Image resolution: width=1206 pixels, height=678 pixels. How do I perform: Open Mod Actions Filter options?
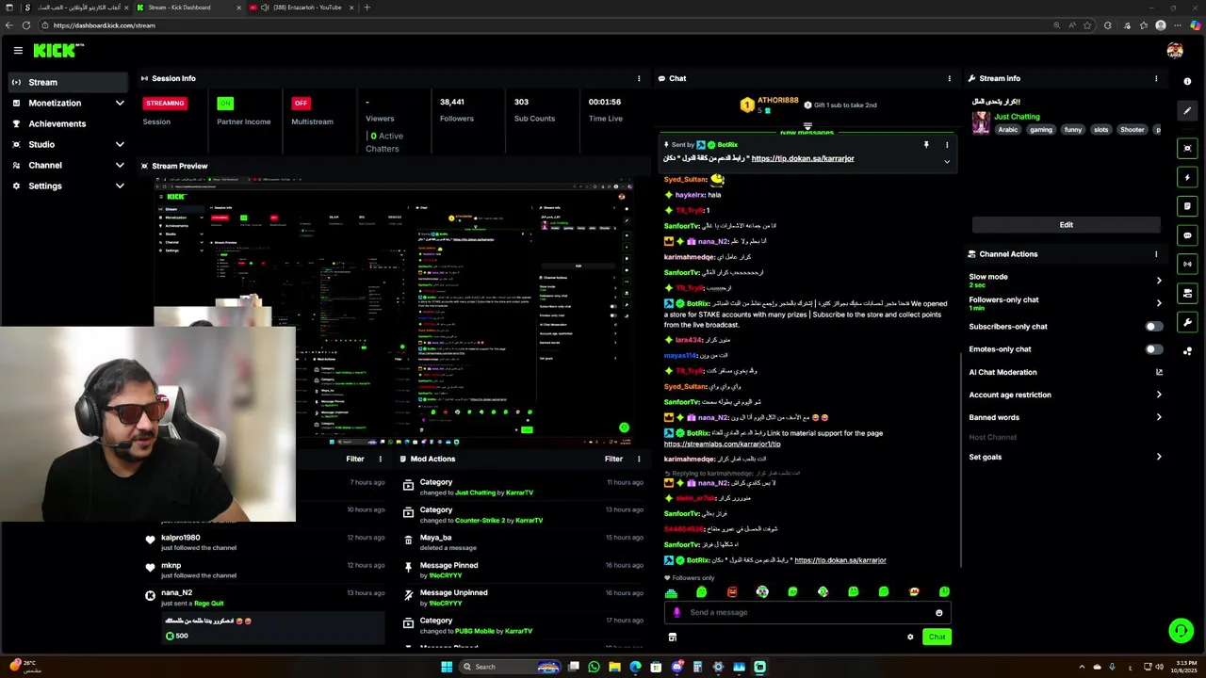613,459
